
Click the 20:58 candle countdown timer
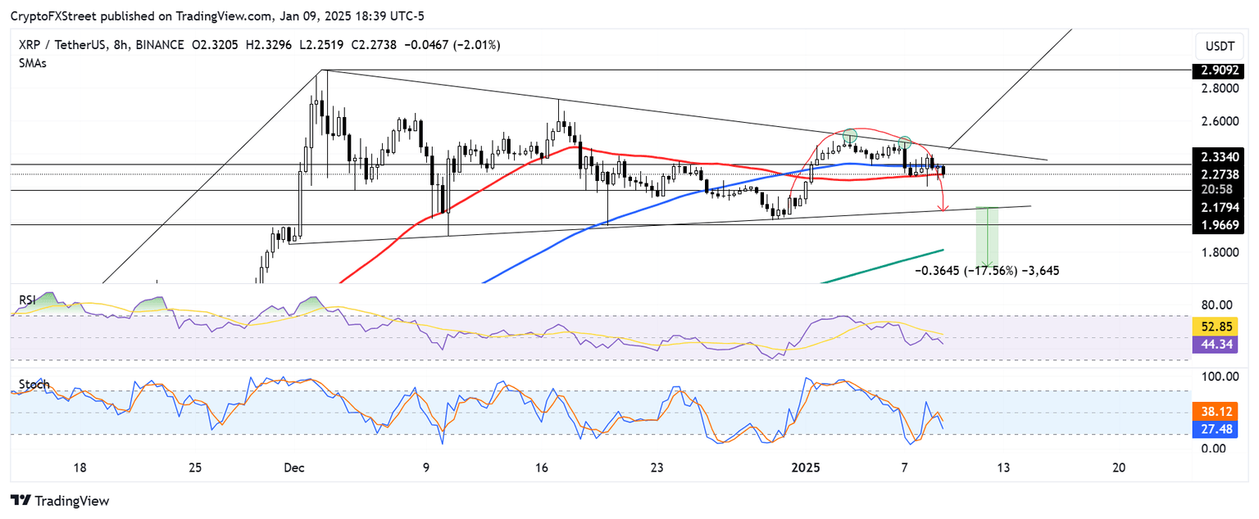point(1219,189)
